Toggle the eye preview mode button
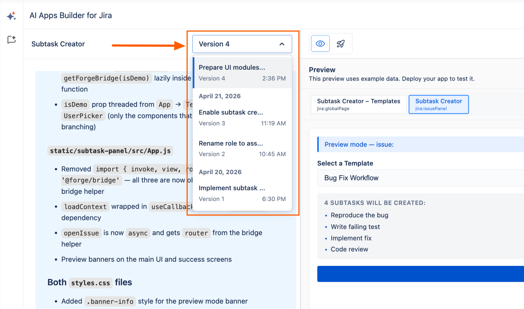 coord(320,44)
